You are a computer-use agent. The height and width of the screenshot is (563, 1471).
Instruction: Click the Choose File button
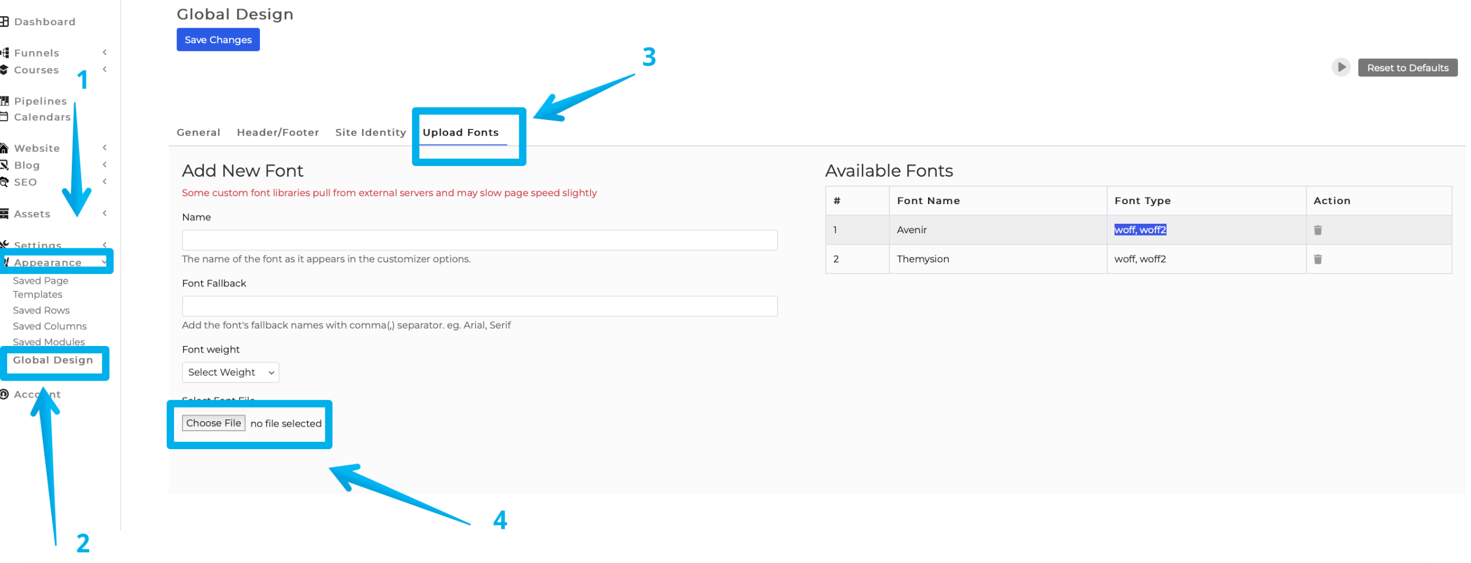coord(213,423)
